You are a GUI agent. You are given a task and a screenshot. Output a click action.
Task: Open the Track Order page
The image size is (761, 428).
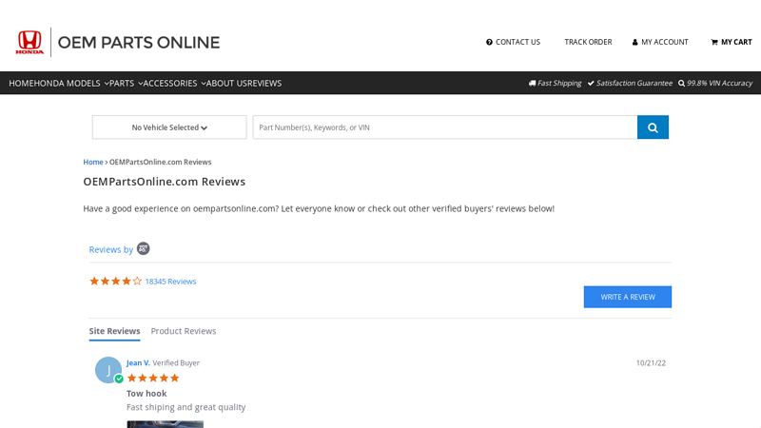pos(588,42)
